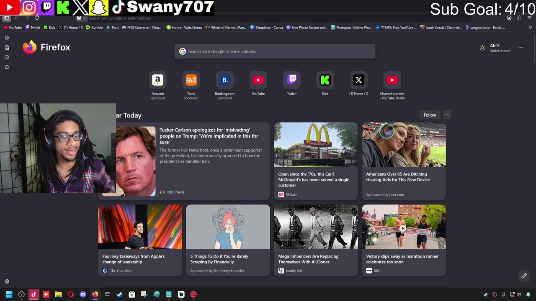Read Four key takeaways from Apple's leadership
The image size is (536, 301).
pos(134,259)
